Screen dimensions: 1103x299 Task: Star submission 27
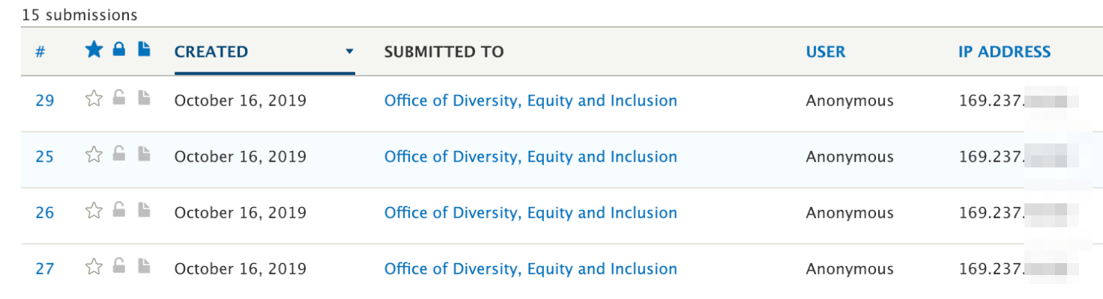pos(94,267)
